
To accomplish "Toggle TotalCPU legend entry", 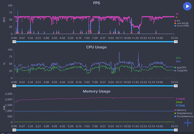I will pyautogui.click(x=181, y=71).
